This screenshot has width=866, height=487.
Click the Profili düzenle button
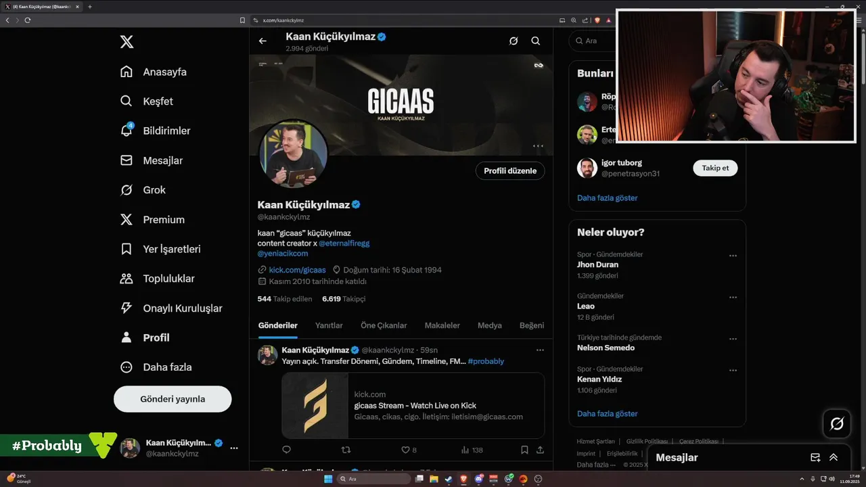(510, 171)
